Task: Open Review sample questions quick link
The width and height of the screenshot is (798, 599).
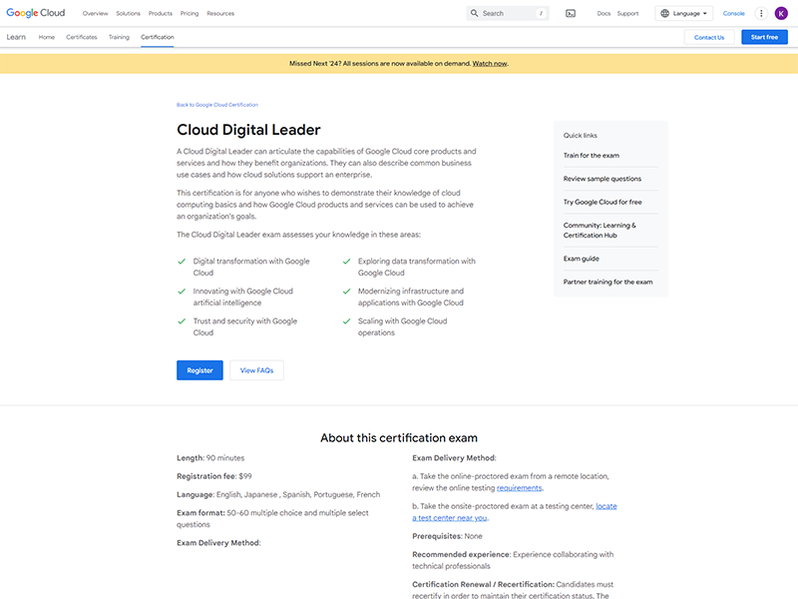Action: 602,179
